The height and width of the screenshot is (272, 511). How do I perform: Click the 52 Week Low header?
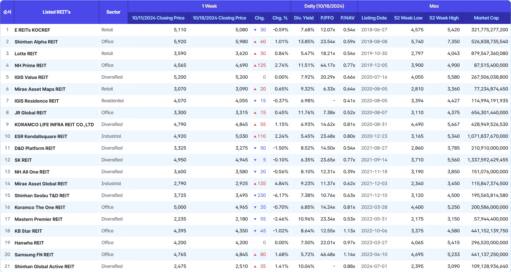(408, 18)
